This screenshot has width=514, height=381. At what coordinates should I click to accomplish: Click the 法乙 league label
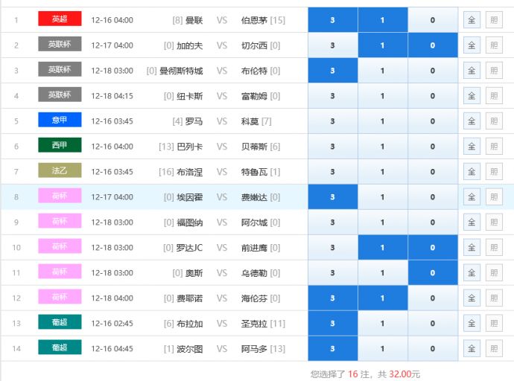(60, 170)
